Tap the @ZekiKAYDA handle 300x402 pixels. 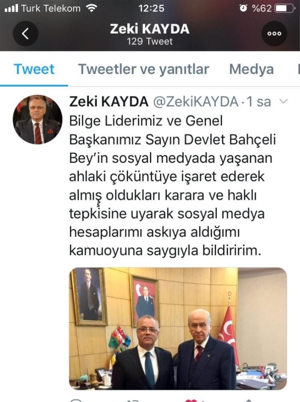[196, 102]
